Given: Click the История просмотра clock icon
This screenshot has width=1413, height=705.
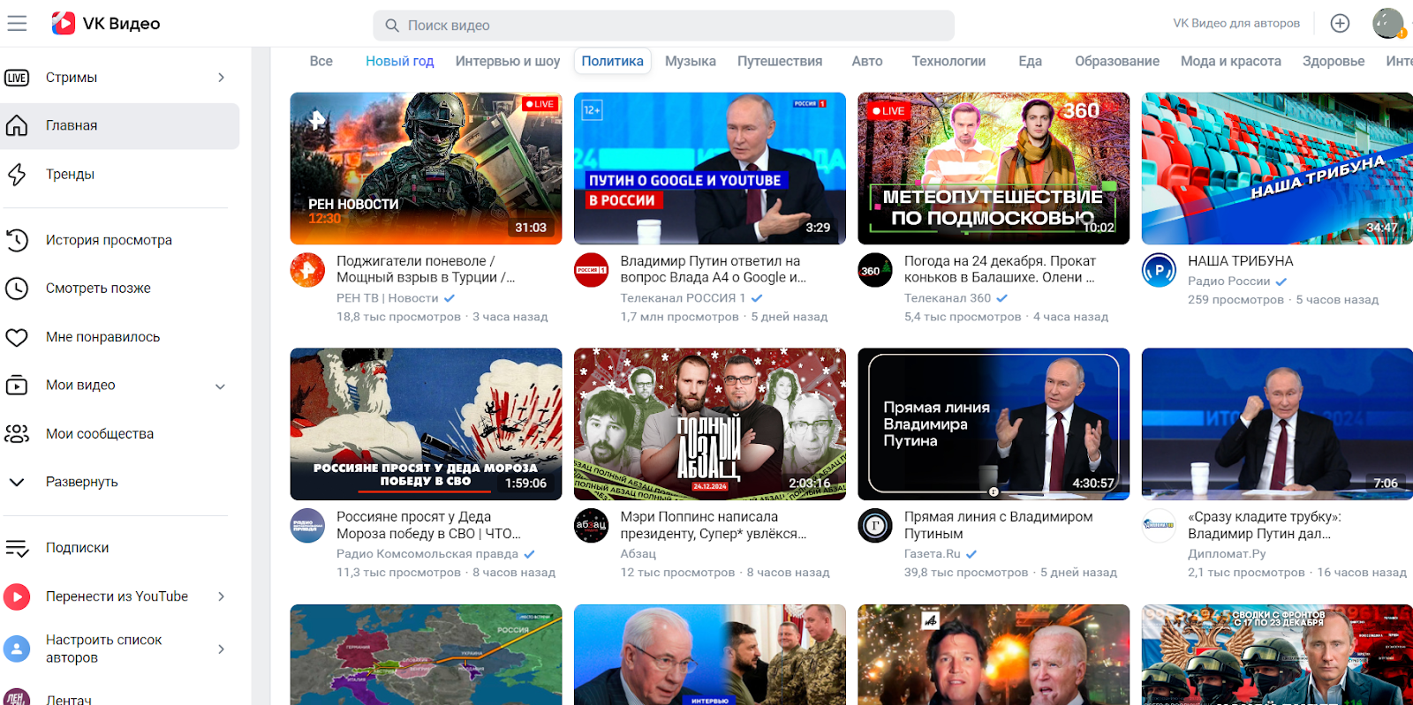Looking at the screenshot, I should (17, 240).
